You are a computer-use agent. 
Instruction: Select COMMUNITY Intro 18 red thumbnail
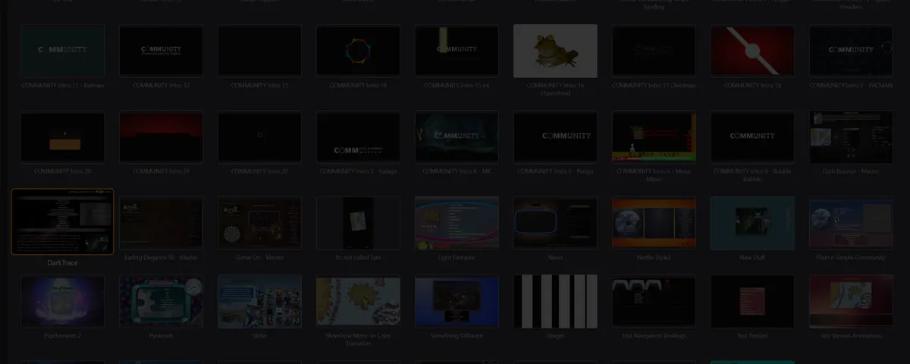point(752,51)
